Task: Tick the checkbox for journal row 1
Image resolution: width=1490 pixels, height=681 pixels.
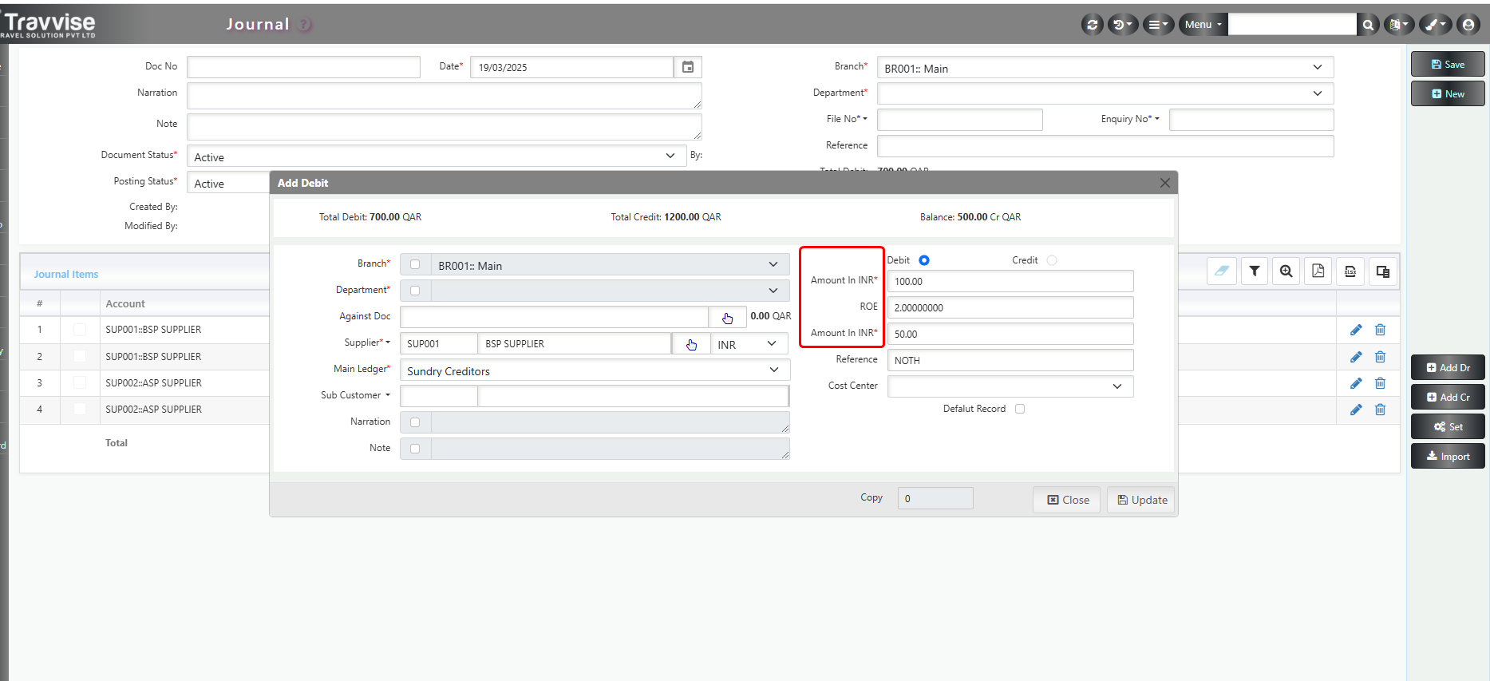Action: pos(80,330)
